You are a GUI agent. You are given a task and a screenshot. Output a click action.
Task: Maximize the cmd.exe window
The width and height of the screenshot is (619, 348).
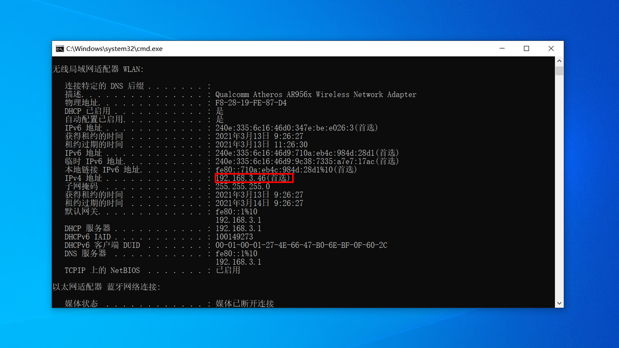(x=526, y=48)
